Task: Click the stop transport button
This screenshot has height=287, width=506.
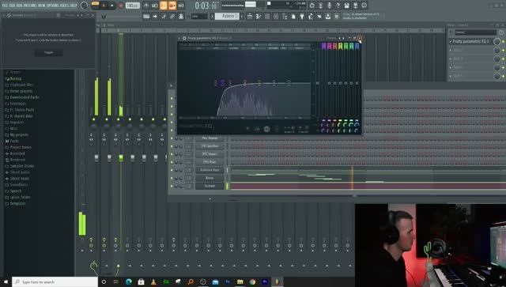Action: pos(112,6)
